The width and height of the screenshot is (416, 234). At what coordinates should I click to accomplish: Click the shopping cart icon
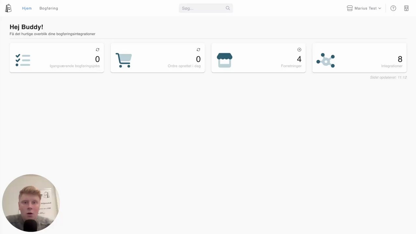124,60
